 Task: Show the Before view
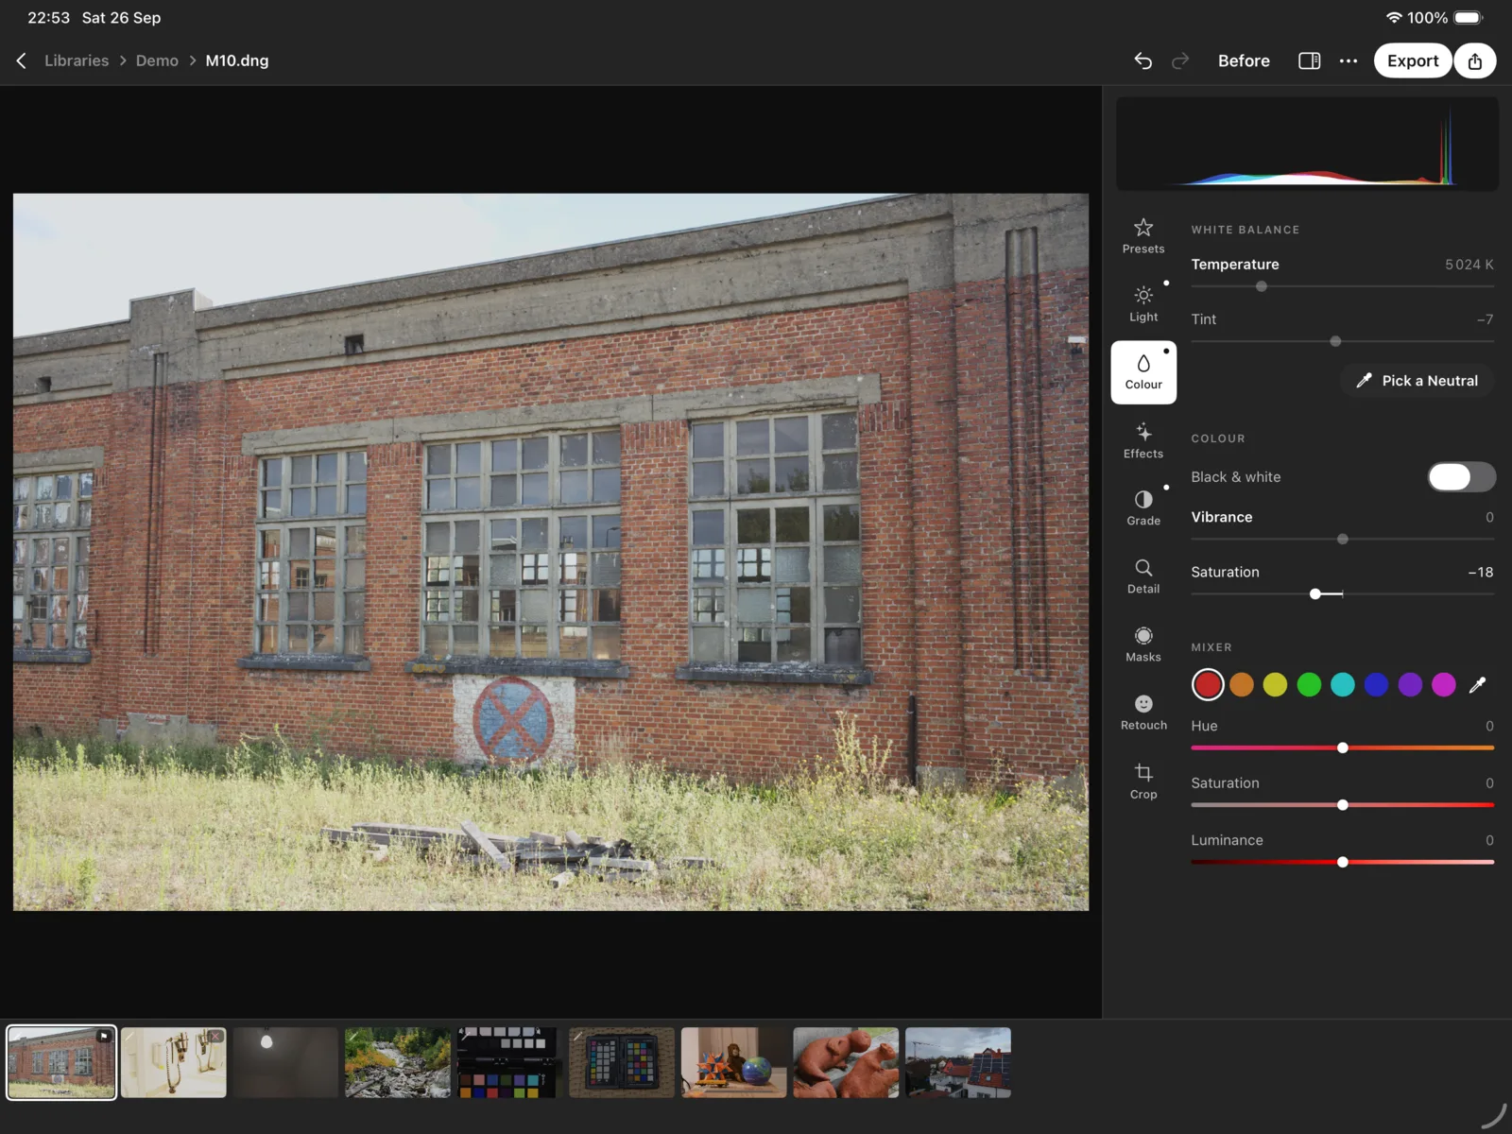(1244, 60)
